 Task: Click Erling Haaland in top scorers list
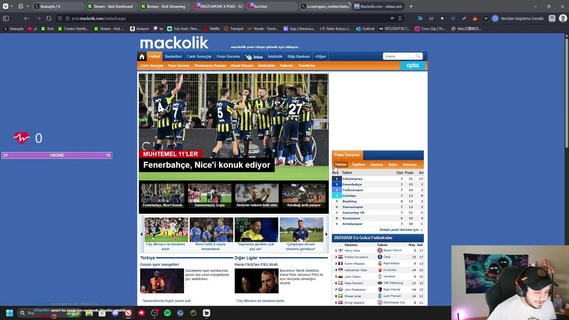pos(354,303)
